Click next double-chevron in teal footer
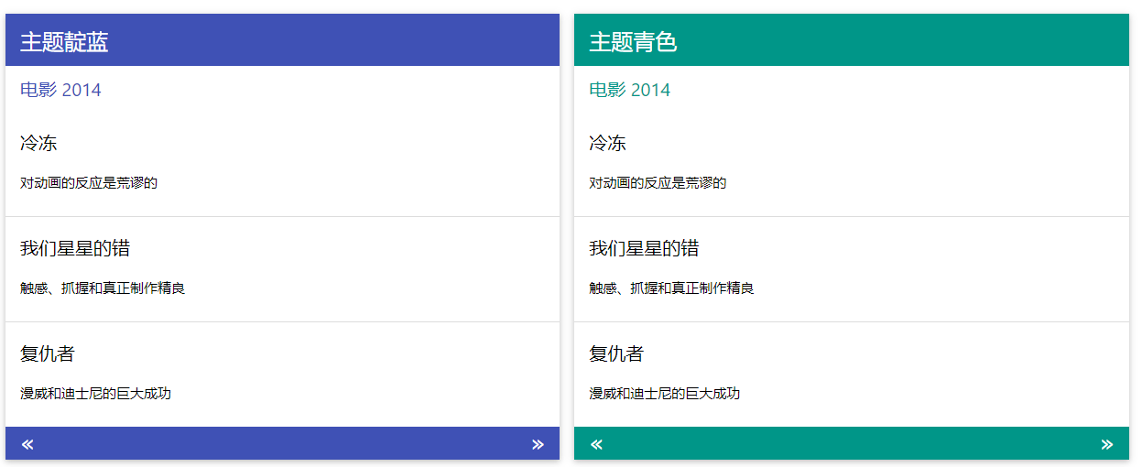 [1106, 445]
